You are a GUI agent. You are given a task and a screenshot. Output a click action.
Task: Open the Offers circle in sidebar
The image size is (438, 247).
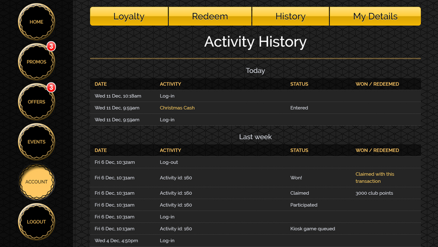(x=36, y=102)
